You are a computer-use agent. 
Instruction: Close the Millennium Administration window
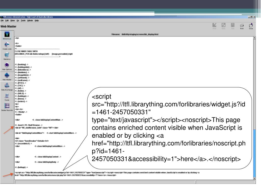pyautogui.click(x=254, y=17)
